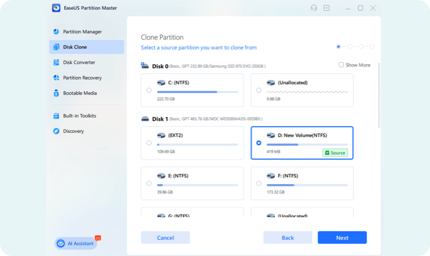
Task: Click the C: (NTFS) usage bar
Action: click(x=197, y=92)
